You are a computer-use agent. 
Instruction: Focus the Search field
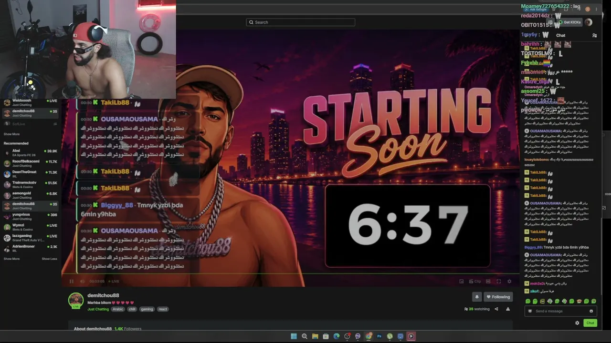pyautogui.click(x=301, y=22)
